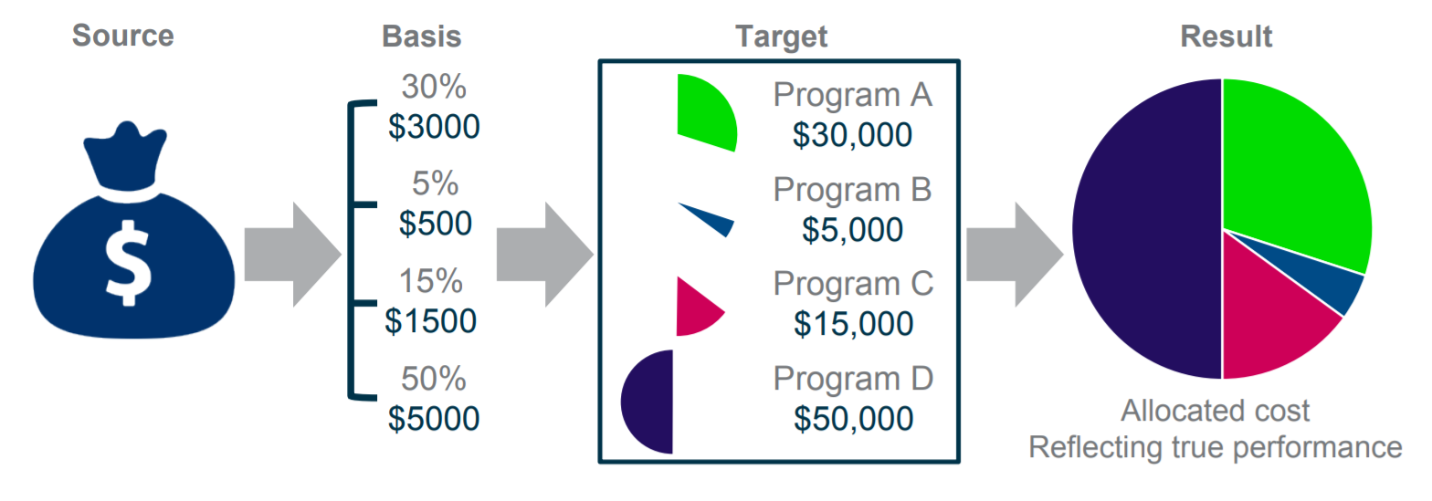Screen dimensions: 1432x501
Task: Click the Source heading
Action: (123, 36)
